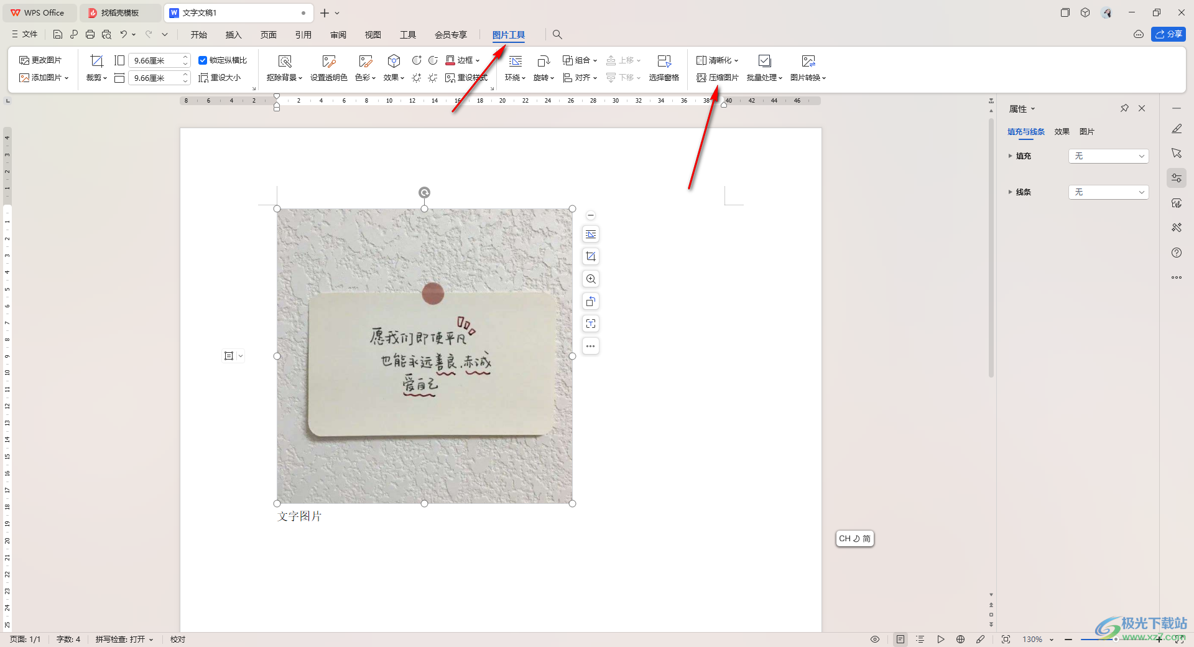The width and height of the screenshot is (1194, 647).
Task: Open Add Picture (添加图片) dropdown
Action: point(44,78)
